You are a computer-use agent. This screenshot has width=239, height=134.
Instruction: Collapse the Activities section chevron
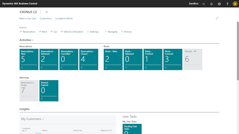point(33,40)
